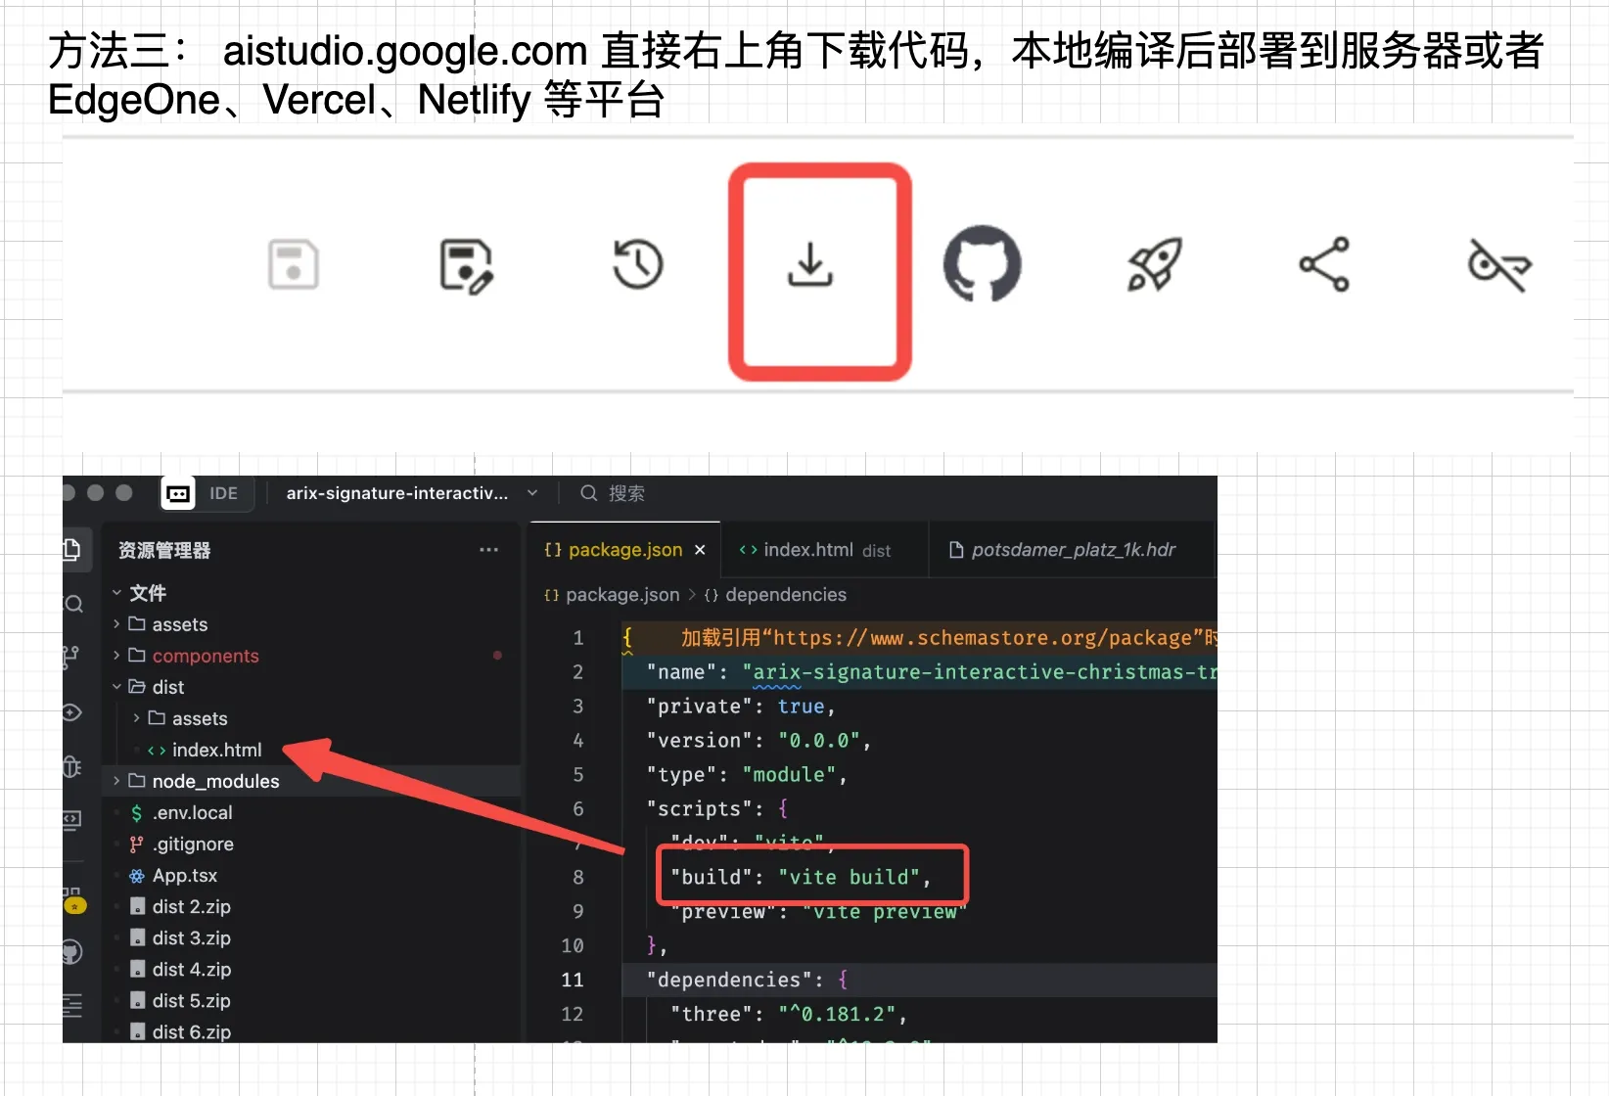Click the GitHub icon in toolbar
1609x1096 pixels.
click(x=982, y=265)
